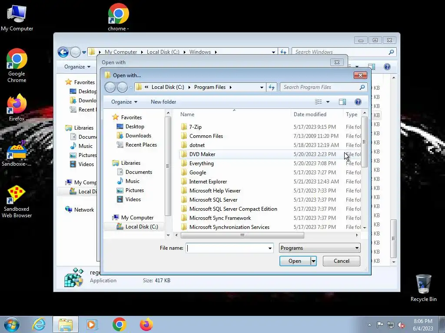The height and width of the screenshot is (333, 445).
Task: Click the dialog help question mark icon
Action: pyautogui.click(x=358, y=102)
